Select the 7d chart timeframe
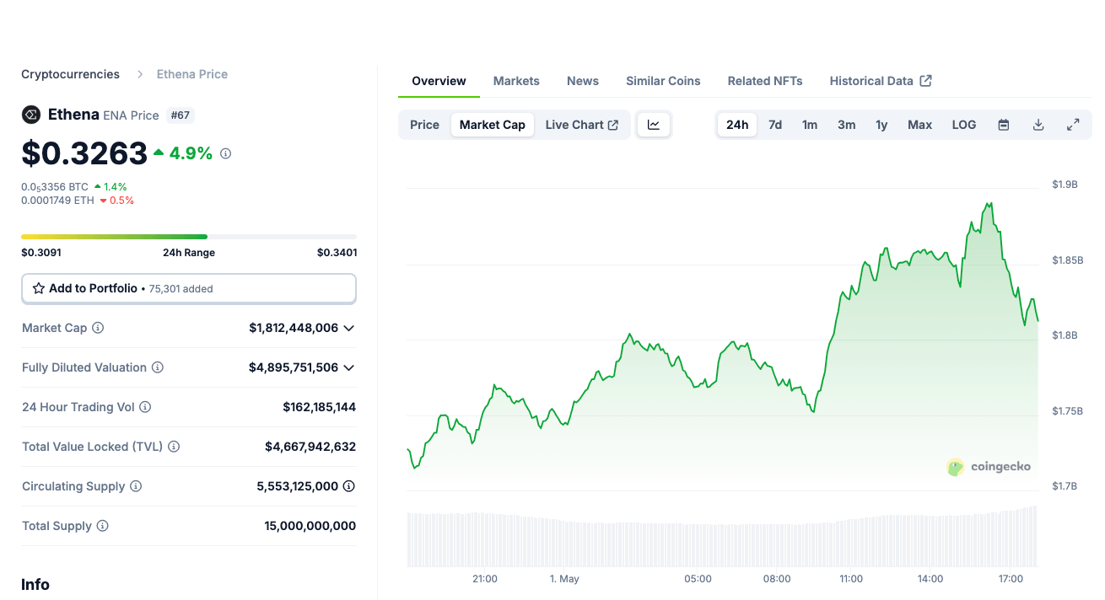The image size is (1105, 600). [x=774, y=124]
